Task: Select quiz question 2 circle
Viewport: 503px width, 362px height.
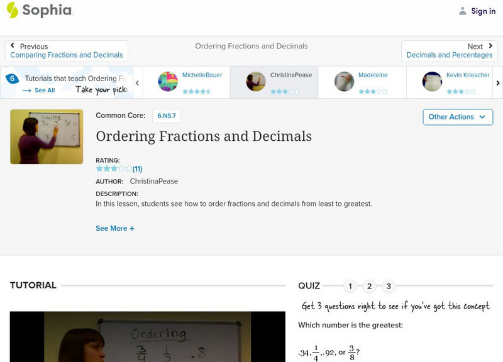Action: click(369, 287)
